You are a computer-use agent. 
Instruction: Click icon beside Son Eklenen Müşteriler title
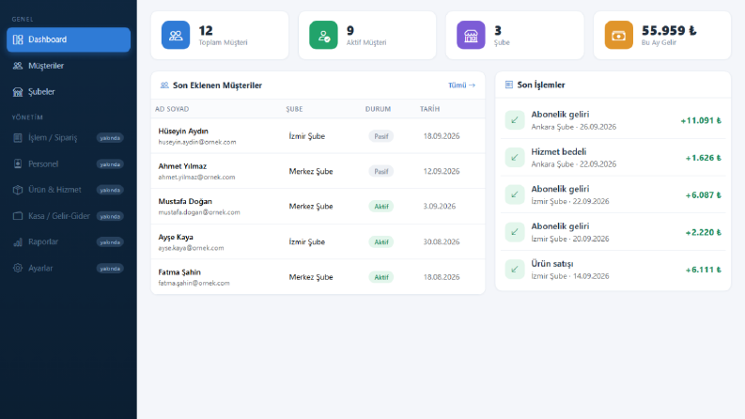[164, 85]
